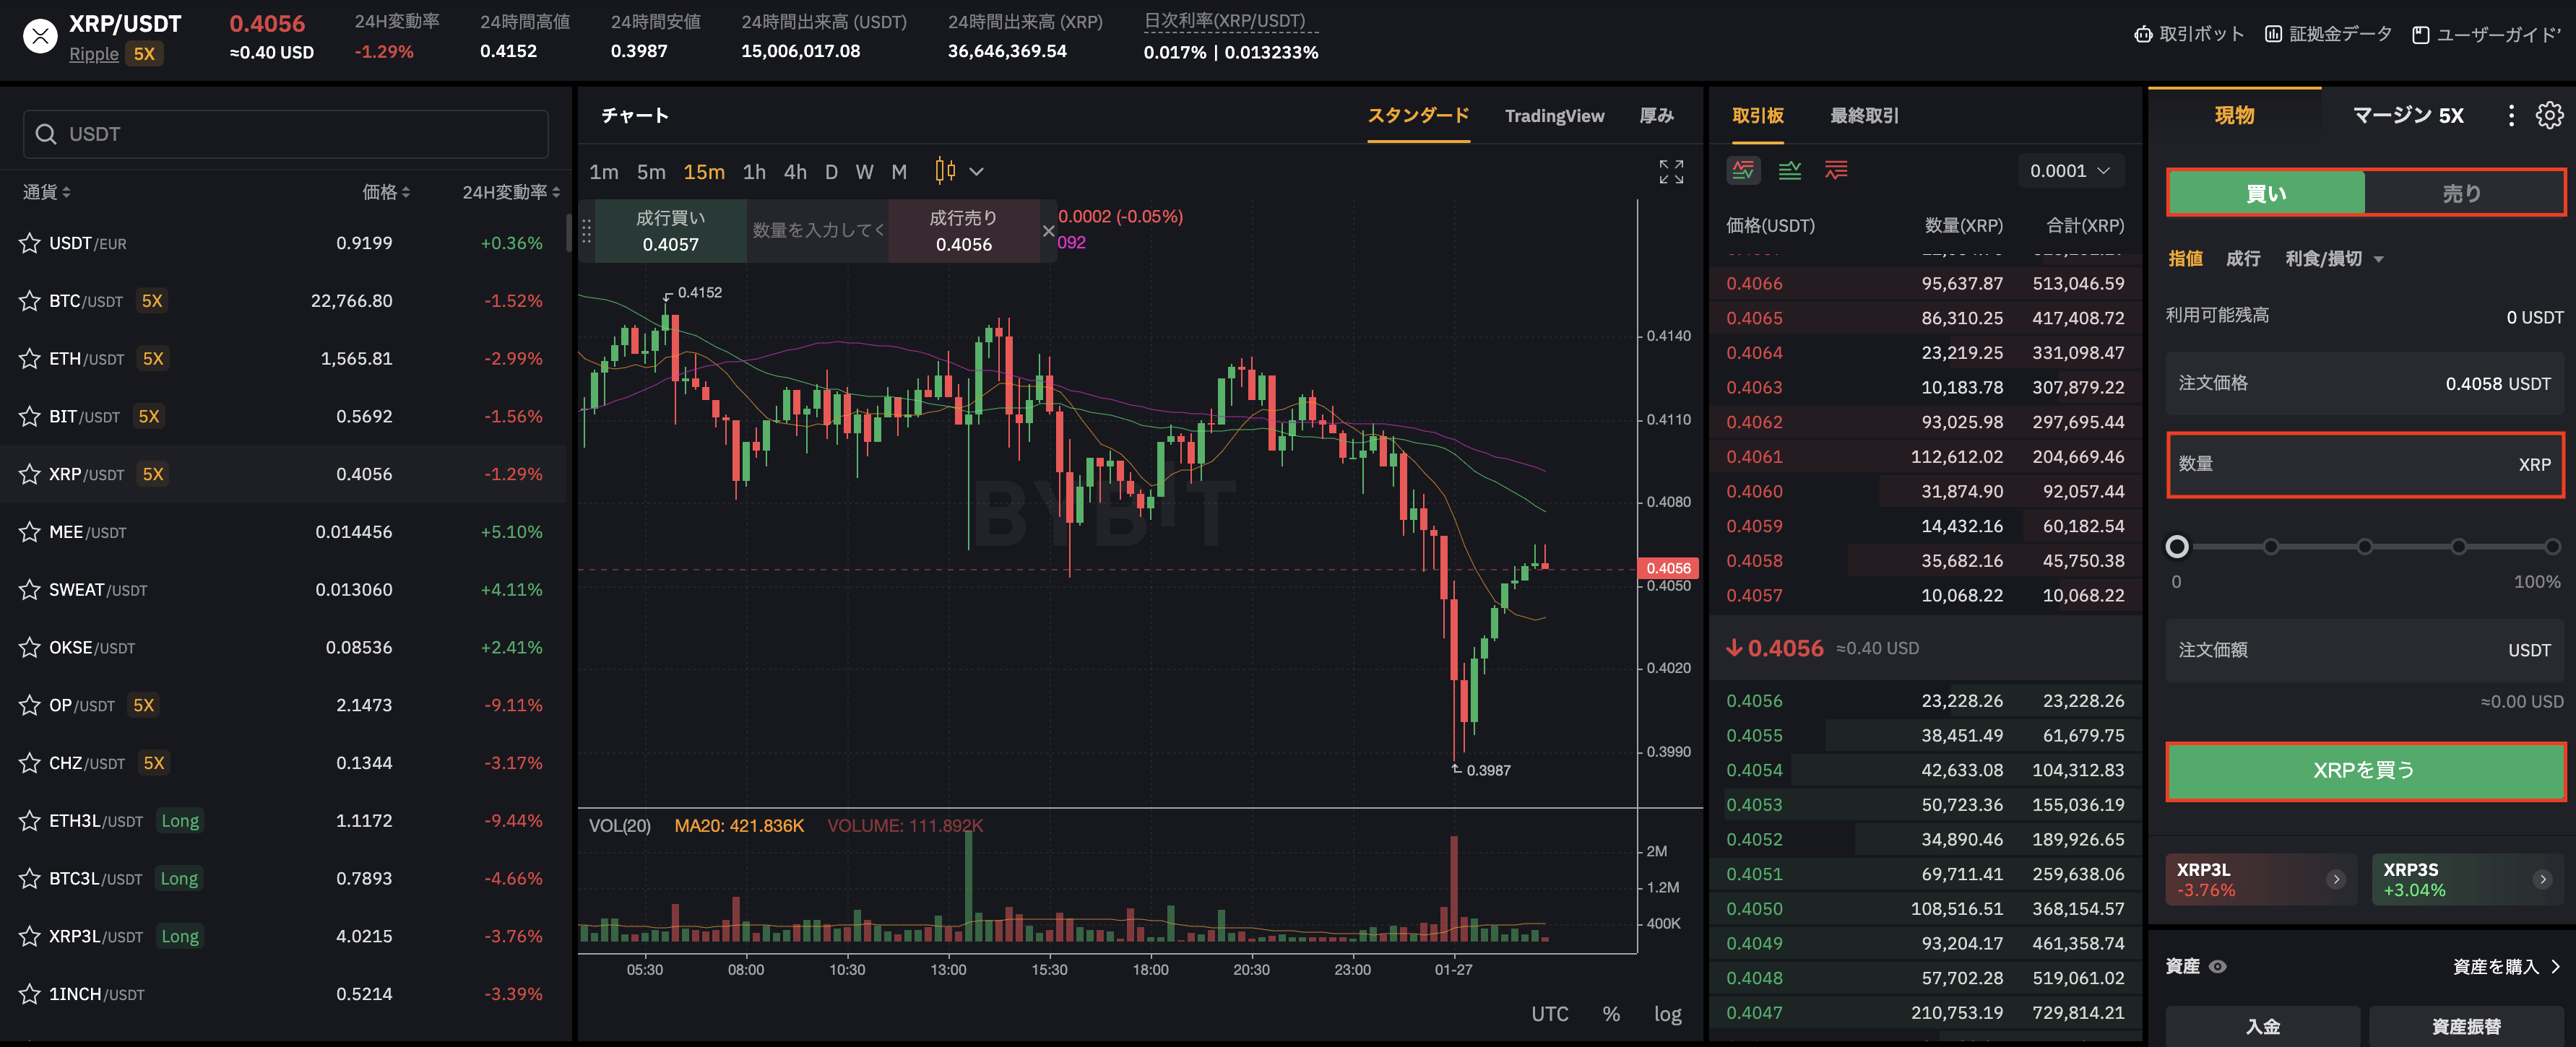Set the amount slider to 50% midpoint
Screen dimensions: 2576x1047
pyautogui.click(x=2364, y=547)
